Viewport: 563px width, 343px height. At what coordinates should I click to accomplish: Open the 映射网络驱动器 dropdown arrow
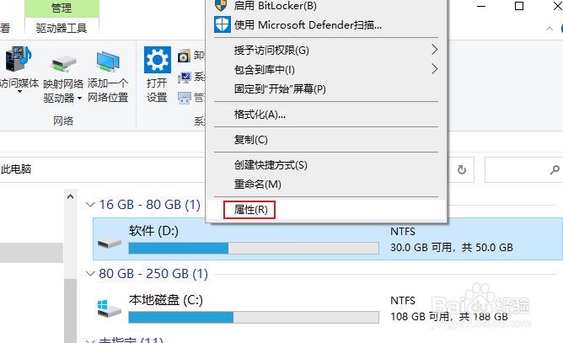tap(79, 99)
